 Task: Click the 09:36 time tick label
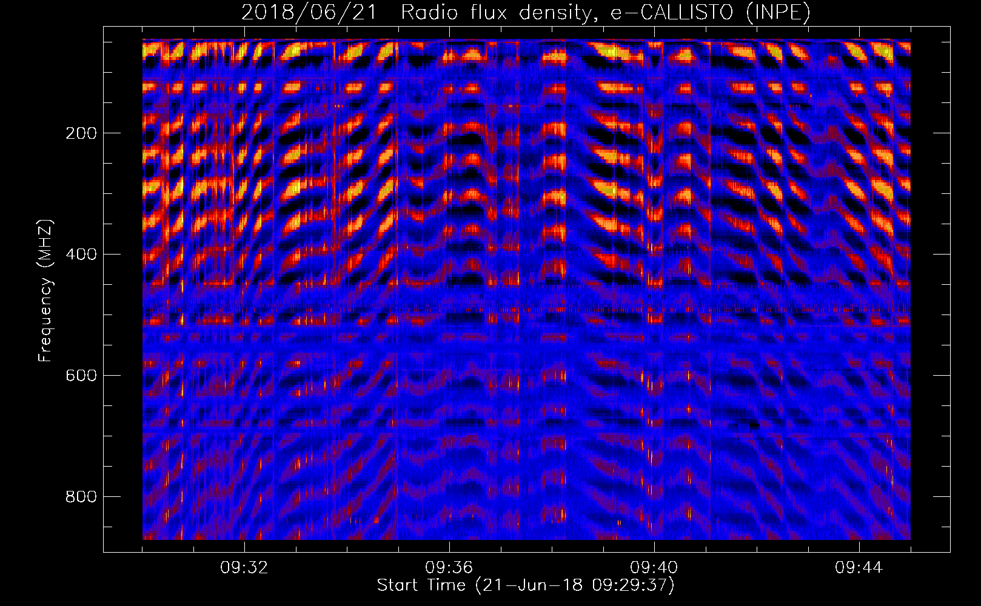pyautogui.click(x=449, y=568)
